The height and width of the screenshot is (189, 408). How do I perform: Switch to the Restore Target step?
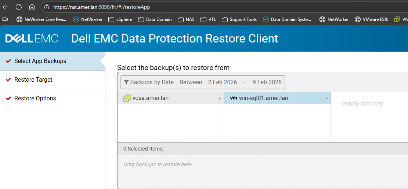[33, 80]
